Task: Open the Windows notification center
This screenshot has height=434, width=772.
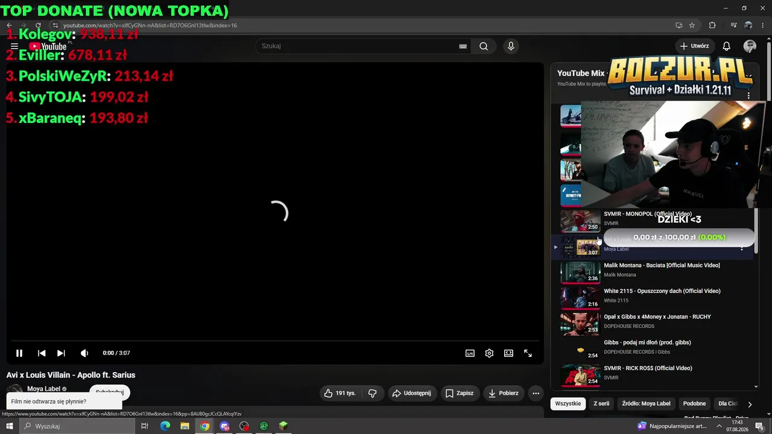Action: (760, 426)
